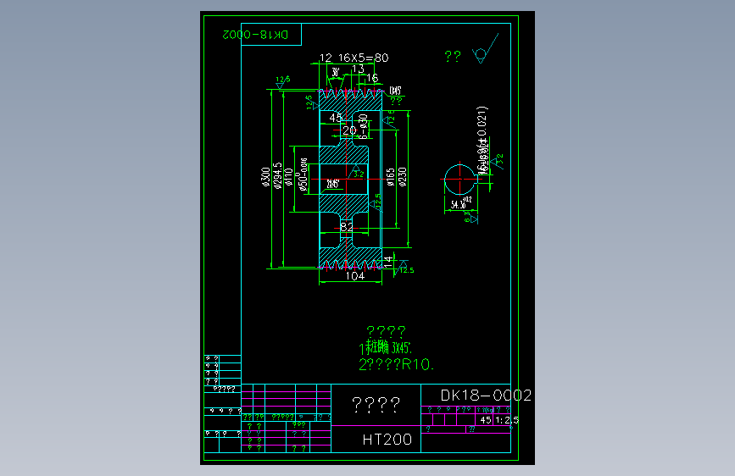Select the technical note ending in R10.
The image size is (735, 476).
click(396, 364)
